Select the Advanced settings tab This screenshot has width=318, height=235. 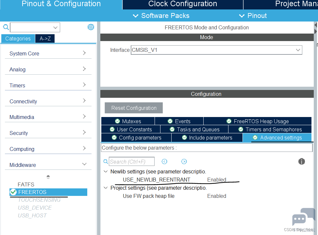pos(277,138)
